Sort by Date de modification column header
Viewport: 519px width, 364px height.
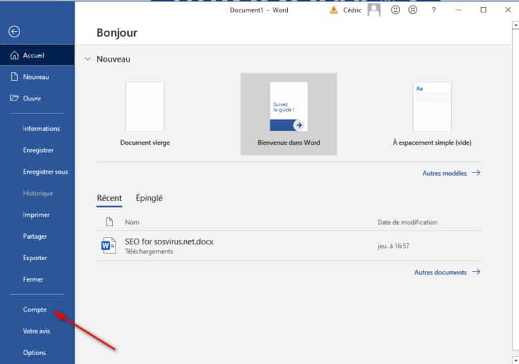[x=407, y=222]
